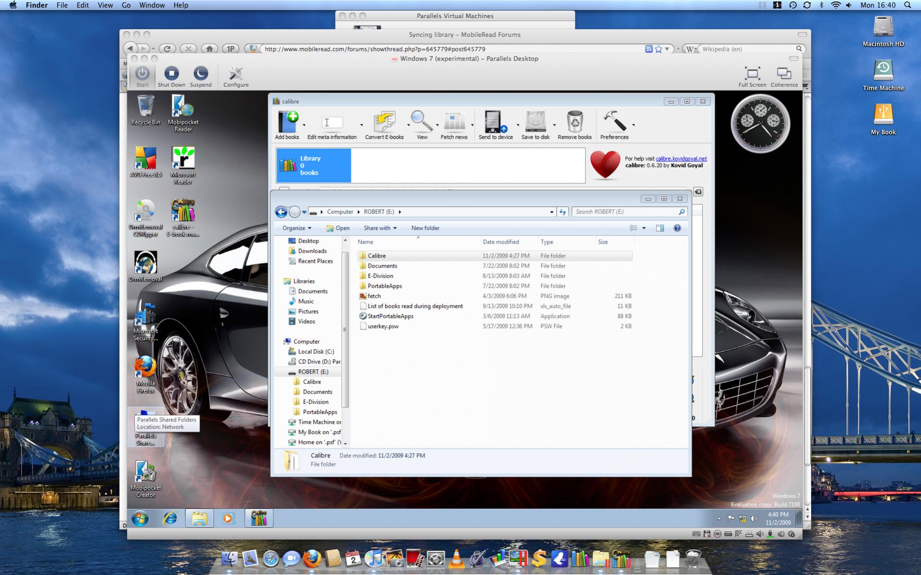Image resolution: width=921 pixels, height=575 pixels.
Task: Click the Add books icon in calibre
Action: (287, 123)
